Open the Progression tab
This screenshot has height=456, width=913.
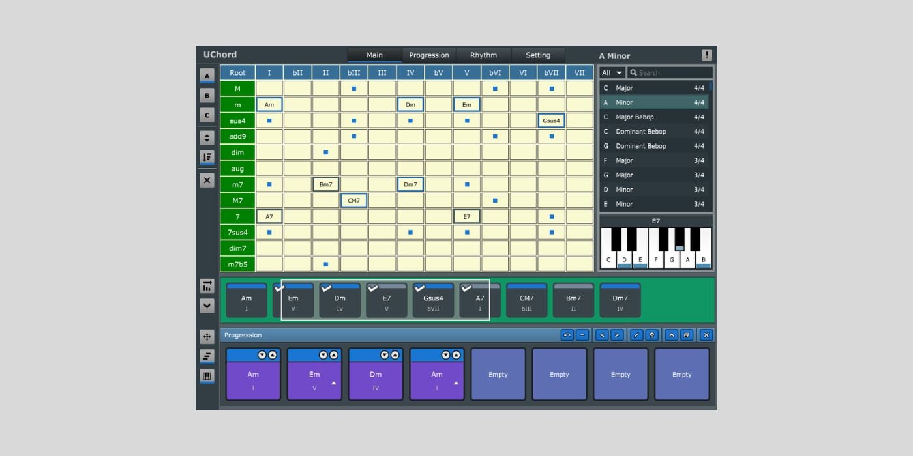tap(428, 55)
